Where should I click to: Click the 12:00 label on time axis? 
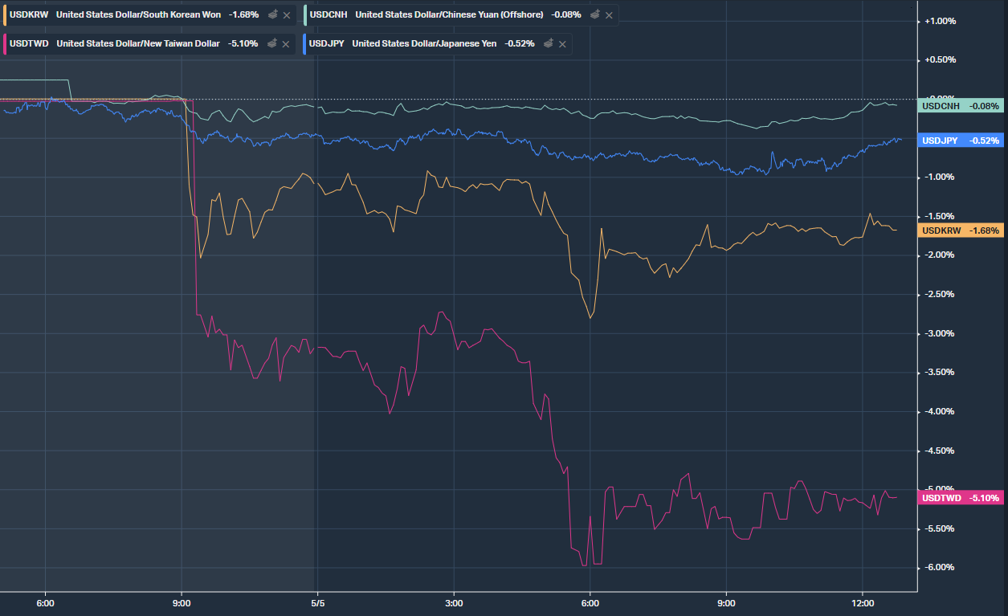coord(863,602)
